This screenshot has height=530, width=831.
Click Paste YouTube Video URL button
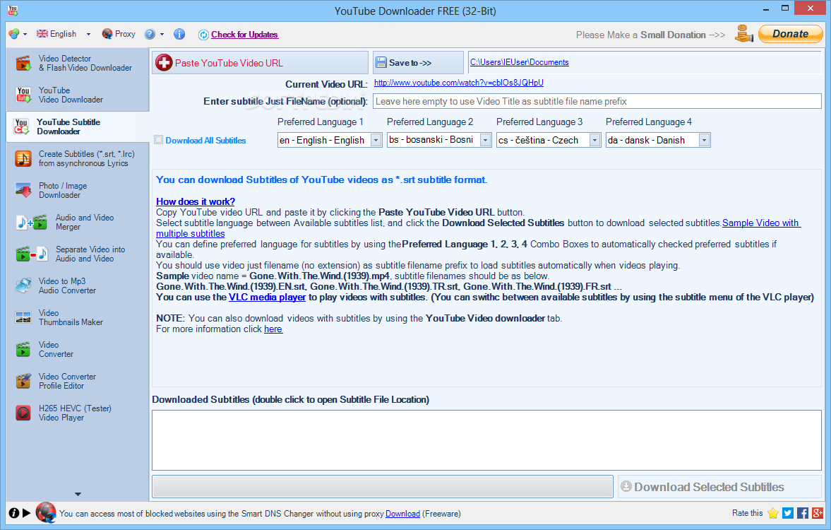click(x=260, y=63)
